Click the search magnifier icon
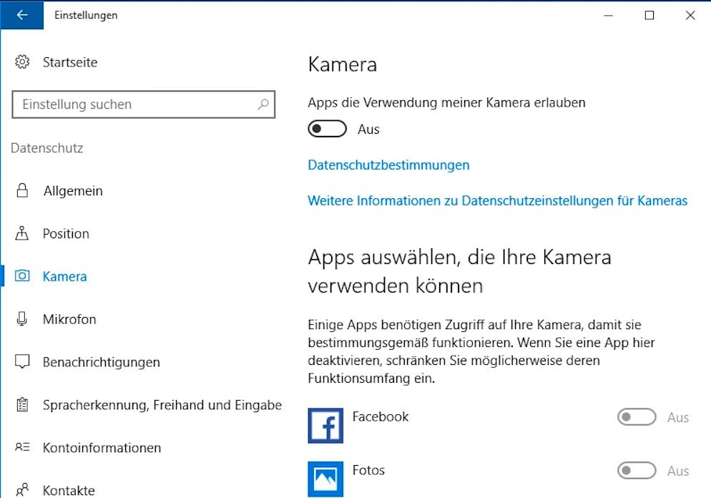The image size is (711, 498). pos(263,104)
